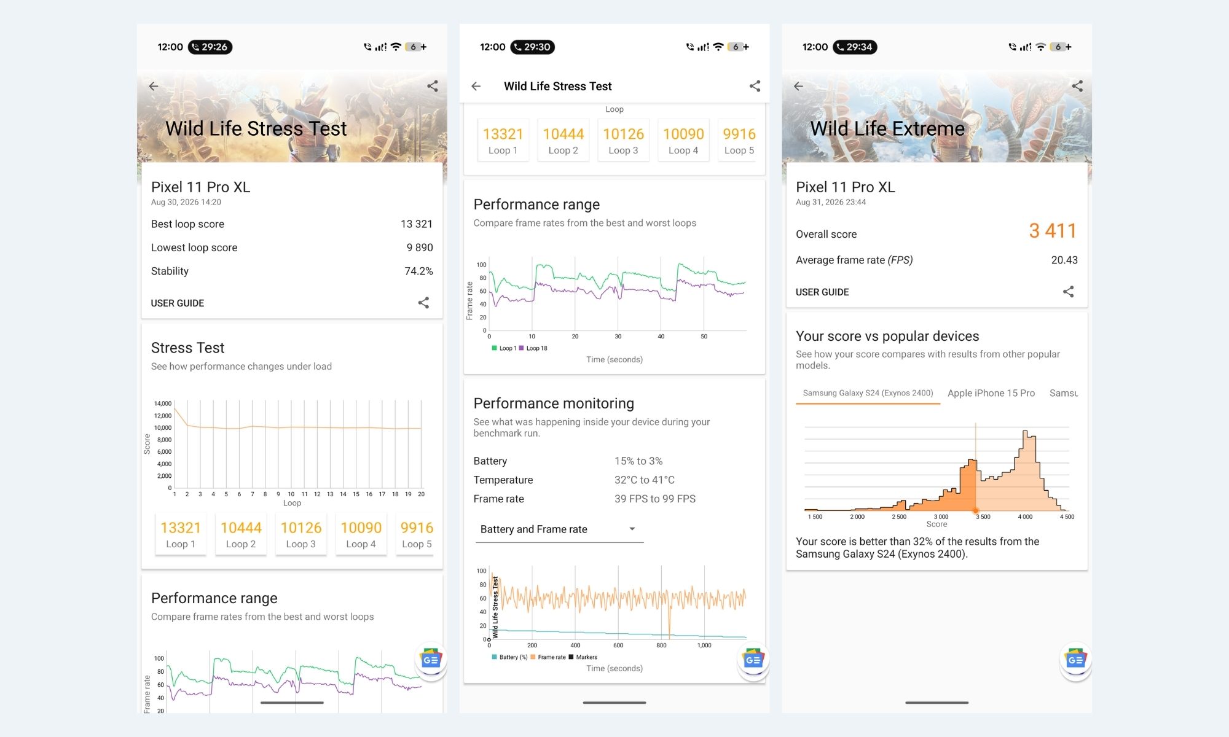This screenshot has height=737, width=1229.
Task: Tap back arrow in middle Wild Life Stress Test toolbar
Action: click(476, 86)
